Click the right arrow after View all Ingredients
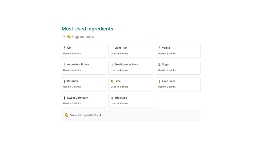The image size is (262, 147). 100,115
